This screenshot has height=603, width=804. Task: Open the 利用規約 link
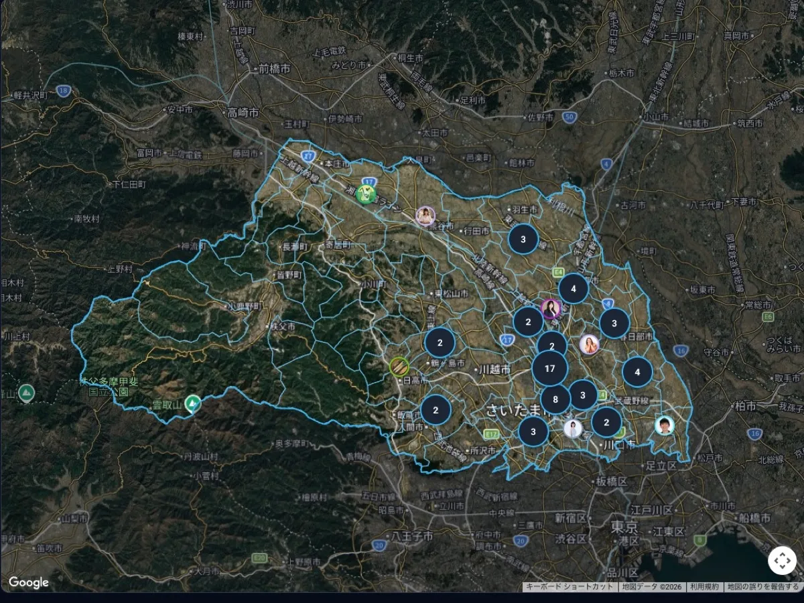pos(705,587)
